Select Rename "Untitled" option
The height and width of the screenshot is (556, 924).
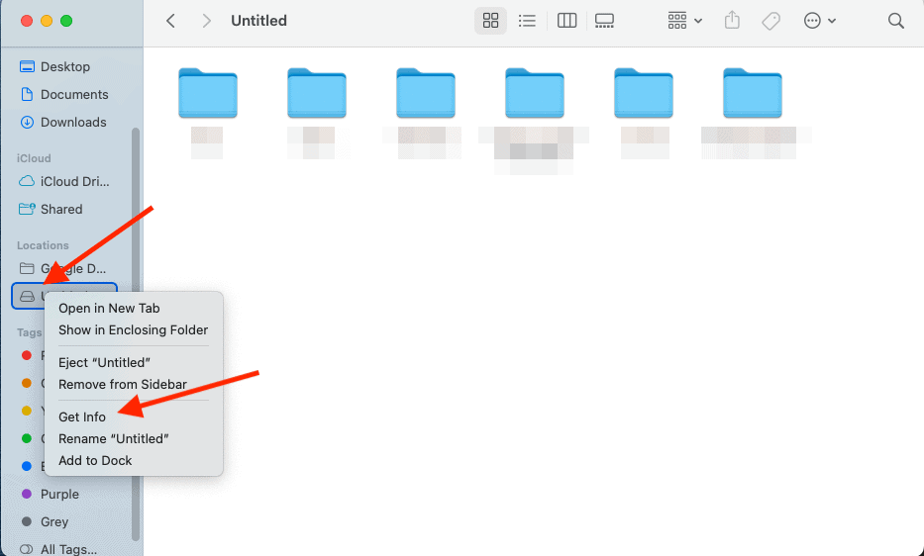(x=114, y=438)
